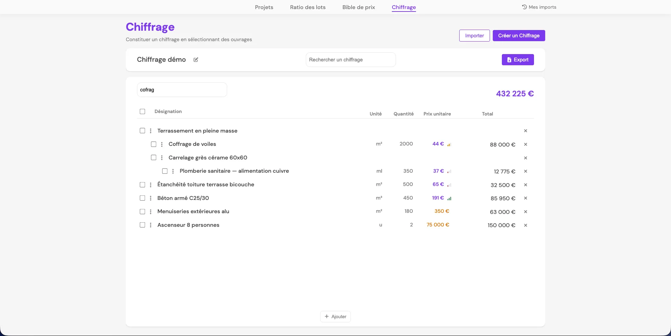Click the price chart icon next to 65 €
Screen dimensions: 671x336
point(449,185)
